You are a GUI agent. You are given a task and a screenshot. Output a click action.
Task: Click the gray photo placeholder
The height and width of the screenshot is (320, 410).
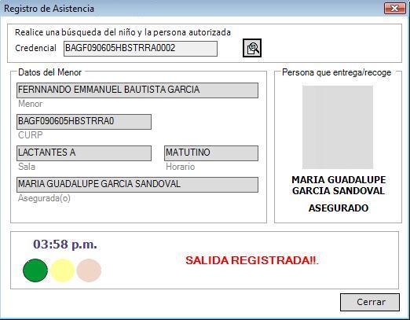pos(338,127)
